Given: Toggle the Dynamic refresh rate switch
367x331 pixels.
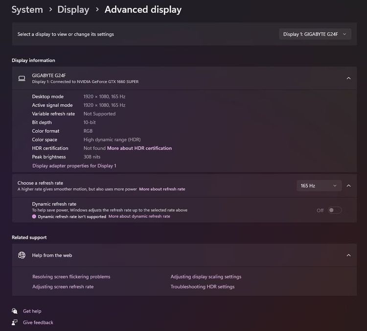Looking at the screenshot, I should click(335, 210).
